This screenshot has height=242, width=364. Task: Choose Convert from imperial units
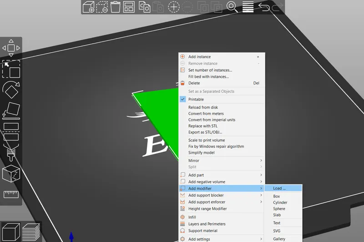[222, 120]
